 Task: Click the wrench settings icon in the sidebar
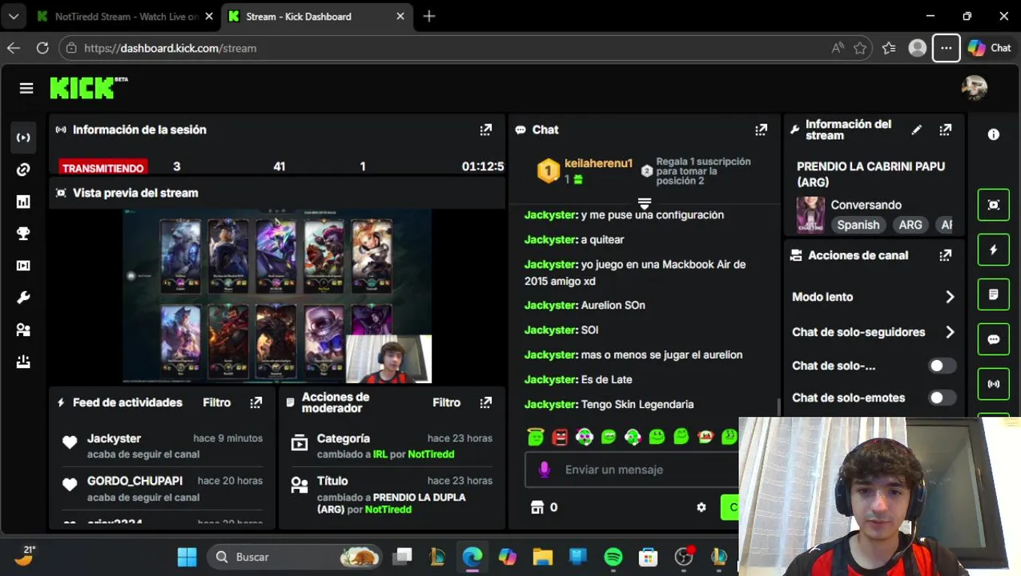(x=23, y=298)
